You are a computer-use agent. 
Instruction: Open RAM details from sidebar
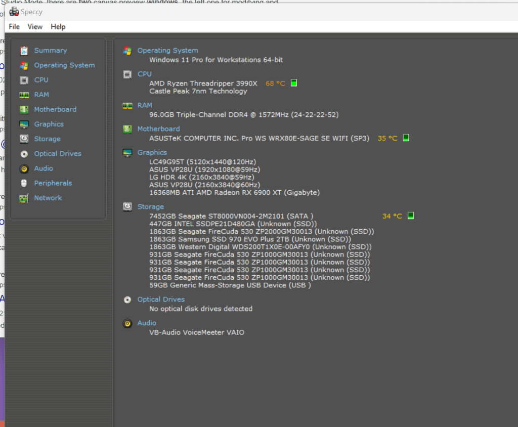(41, 95)
